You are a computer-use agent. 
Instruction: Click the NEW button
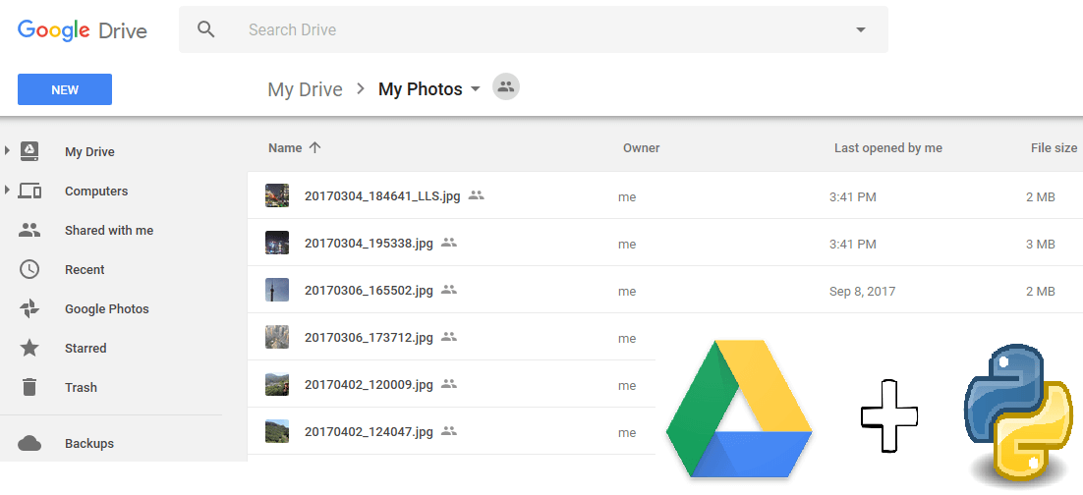tap(65, 89)
